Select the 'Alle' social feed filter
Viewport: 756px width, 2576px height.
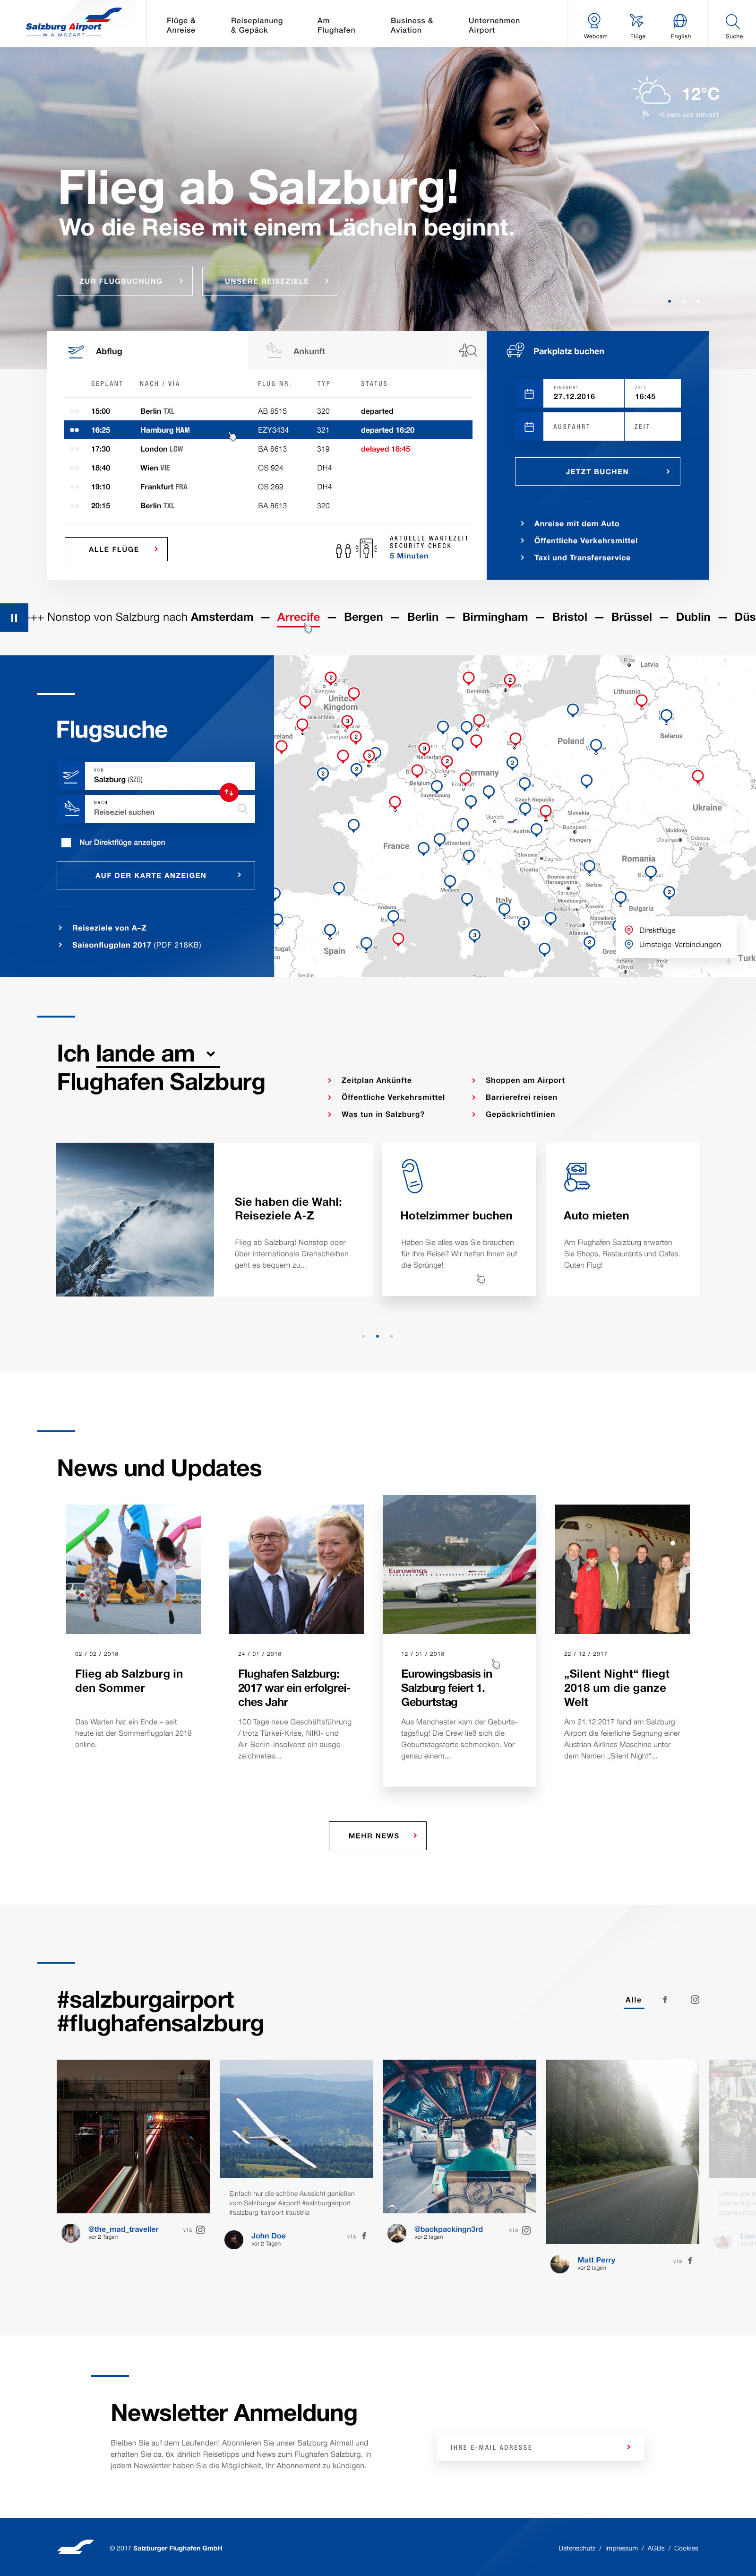pyautogui.click(x=633, y=2000)
